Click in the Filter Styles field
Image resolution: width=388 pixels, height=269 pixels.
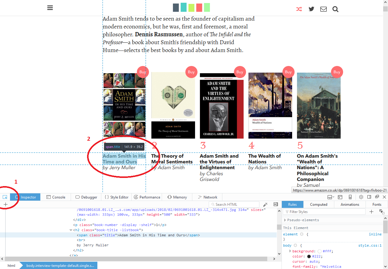[x=324, y=212]
